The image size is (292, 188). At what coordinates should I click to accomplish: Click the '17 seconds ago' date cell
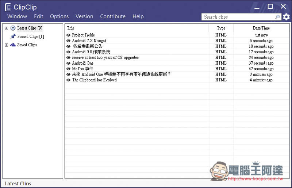[261, 52]
